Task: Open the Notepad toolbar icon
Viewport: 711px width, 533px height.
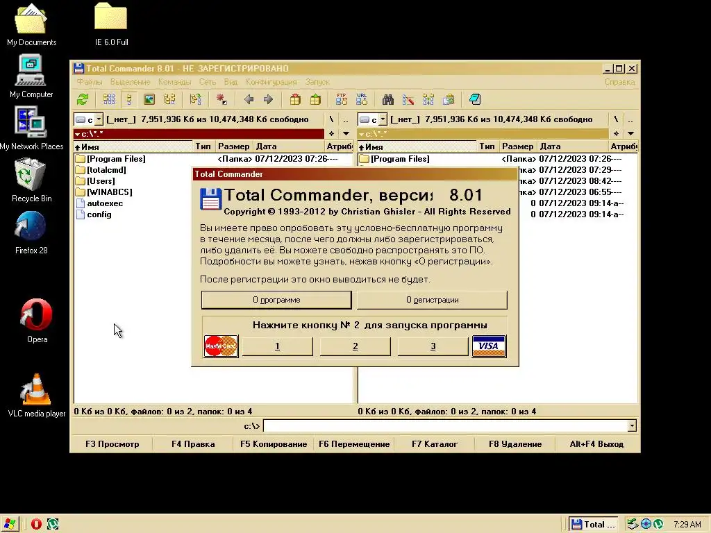Action: 475,99
